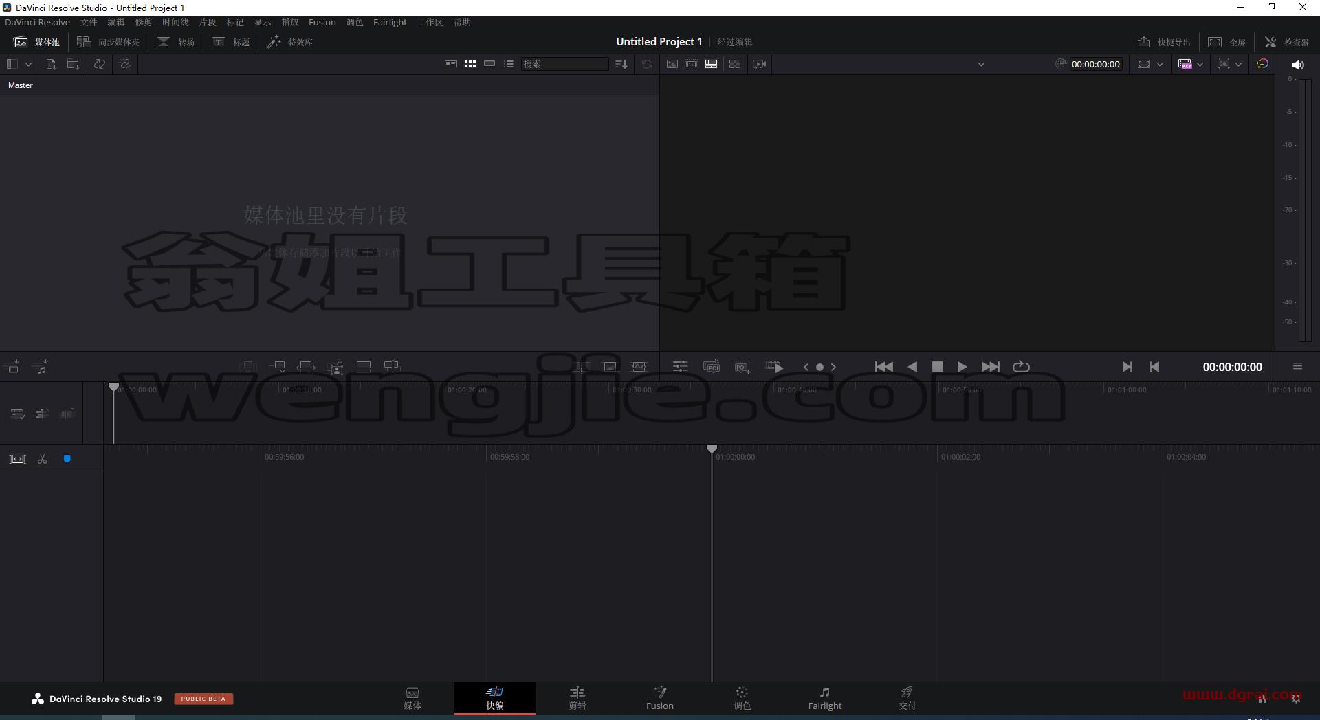This screenshot has height=720, width=1320.
Task: Open the viewer clip name dropdown chevron
Action: pos(981,65)
